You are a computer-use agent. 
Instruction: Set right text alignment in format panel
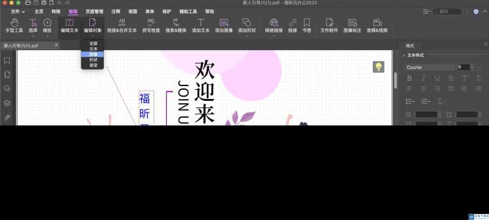pos(437,89)
